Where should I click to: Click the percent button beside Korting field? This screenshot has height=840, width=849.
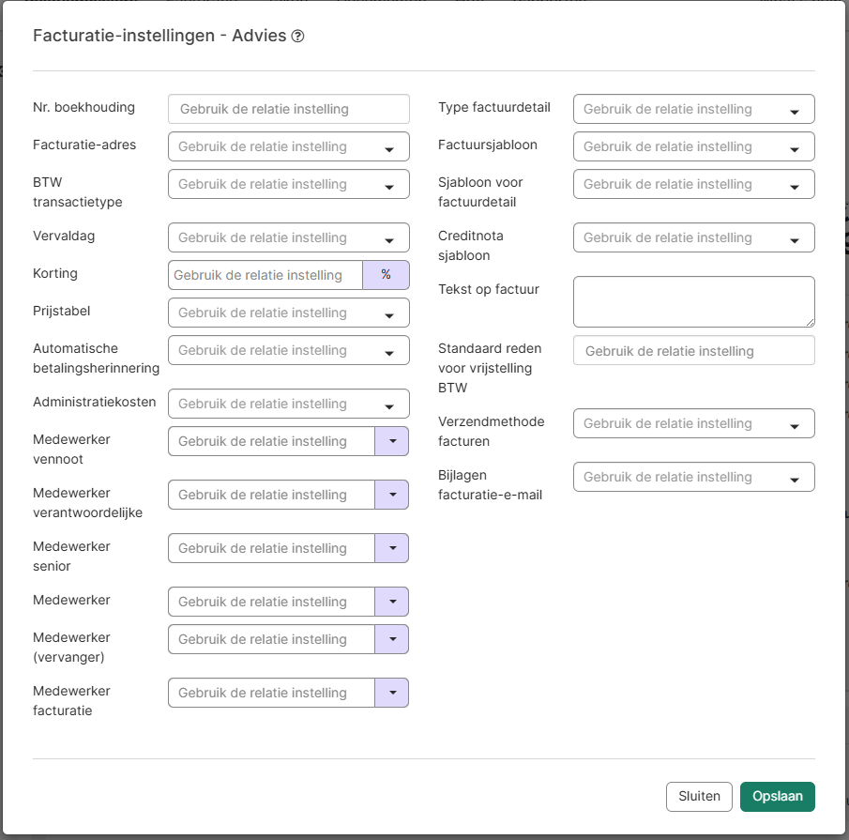click(x=386, y=275)
